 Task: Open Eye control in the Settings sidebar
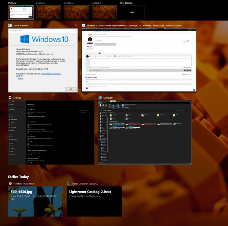point(12,154)
